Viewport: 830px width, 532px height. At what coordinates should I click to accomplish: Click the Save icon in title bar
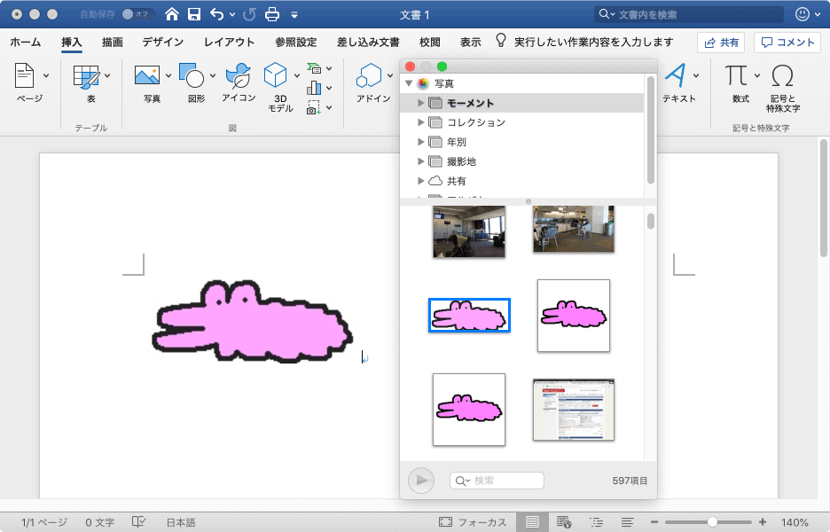point(193,14)
